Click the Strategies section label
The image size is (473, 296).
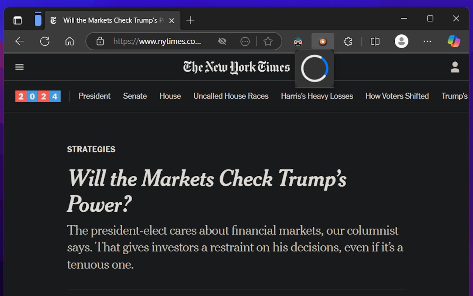(91, 149)
